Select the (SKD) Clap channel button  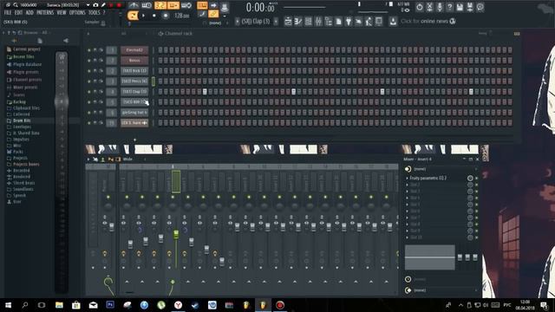tap(134, 92)
